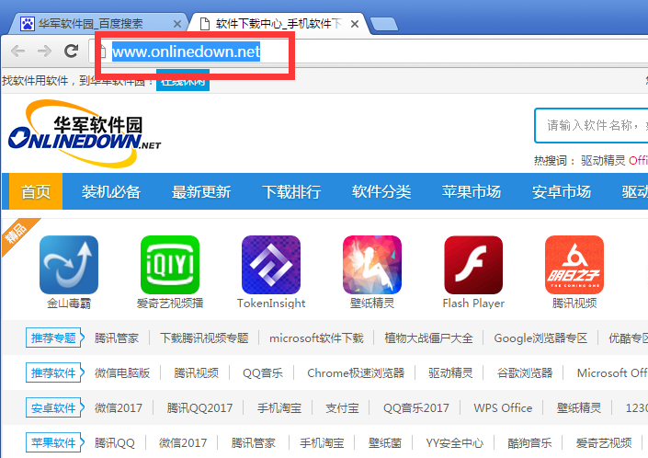Open the 支付宝 link

pyautogui.click(x=342, y=408)
